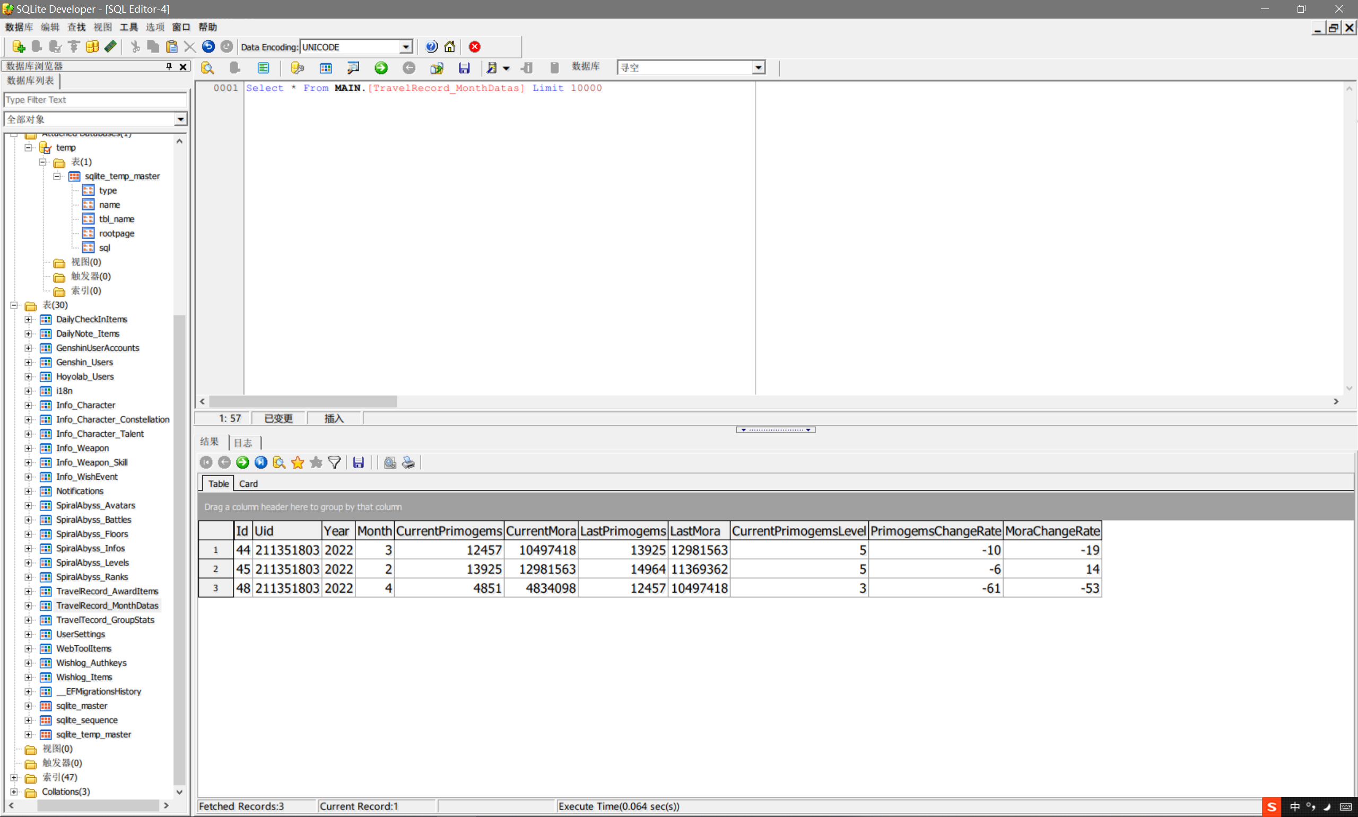This screenshot has width=1358, height=817.
Task: Switch to the Card view tab
Action: (248, 484)
